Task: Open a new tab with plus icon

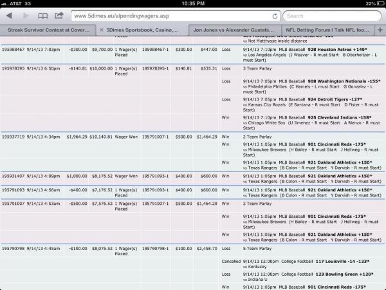Action: [380, 30]
